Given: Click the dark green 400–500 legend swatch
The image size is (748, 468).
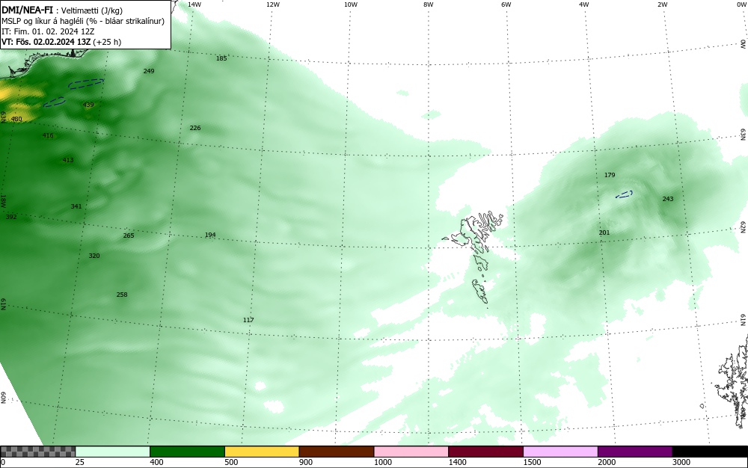Looking at the screenshot, I should pos(187,452).
